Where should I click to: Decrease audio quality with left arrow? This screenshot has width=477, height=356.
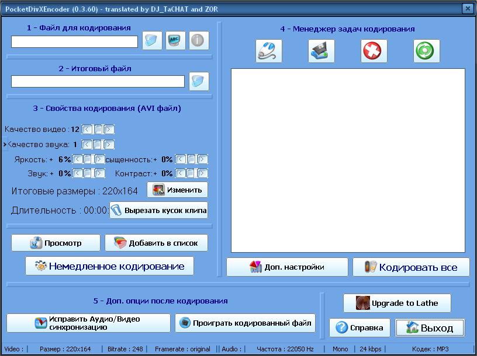point(87,145)
